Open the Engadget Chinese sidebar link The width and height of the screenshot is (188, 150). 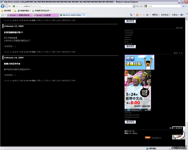tap(132, 115)
